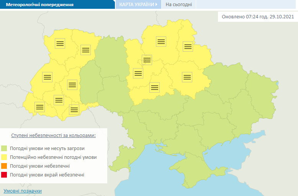Select the fog icon on Ternopil region
This screenshot has height=196, width=298.
pos(72,85)
